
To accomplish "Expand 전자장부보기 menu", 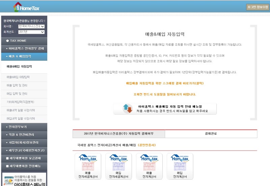I will (x=24, y=127).
